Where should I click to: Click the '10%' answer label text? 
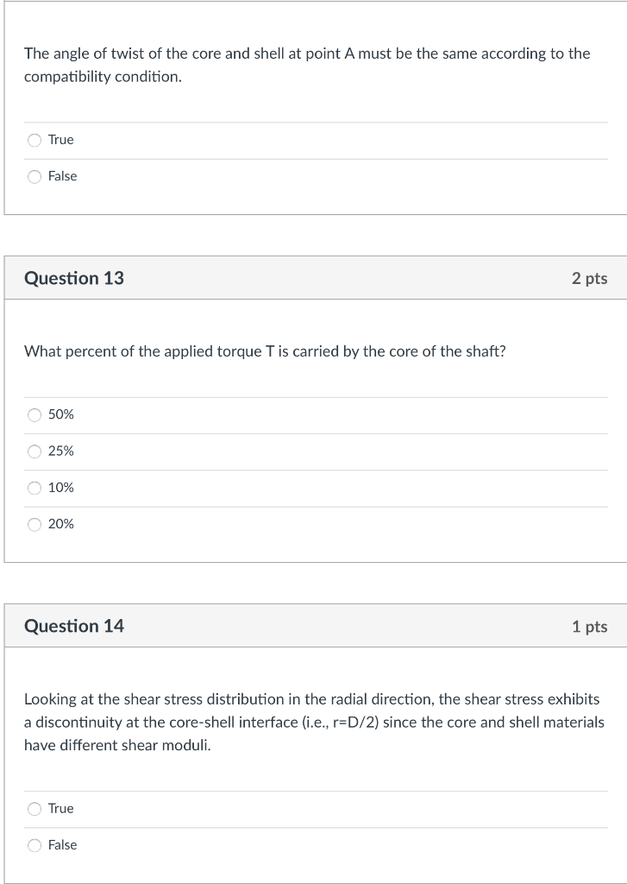[x=61, y=488]
